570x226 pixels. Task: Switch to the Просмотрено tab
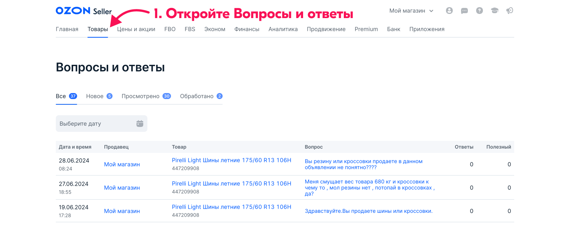point(146,96)
